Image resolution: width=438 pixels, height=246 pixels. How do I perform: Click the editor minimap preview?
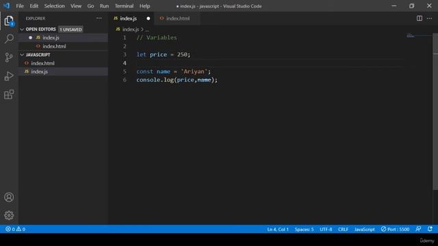click(x=411, y=36)
